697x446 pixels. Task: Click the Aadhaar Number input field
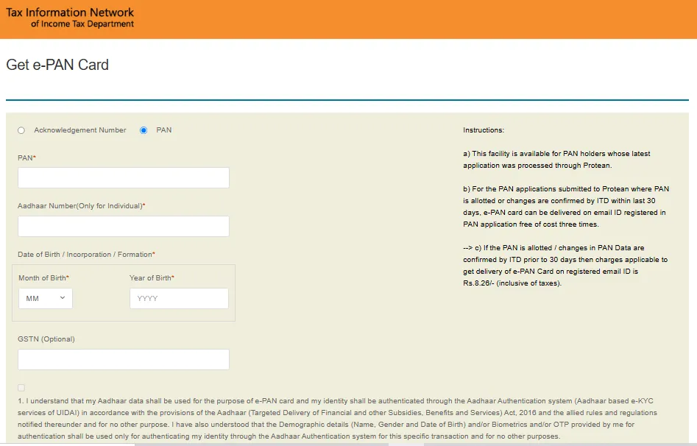(123, 226)
